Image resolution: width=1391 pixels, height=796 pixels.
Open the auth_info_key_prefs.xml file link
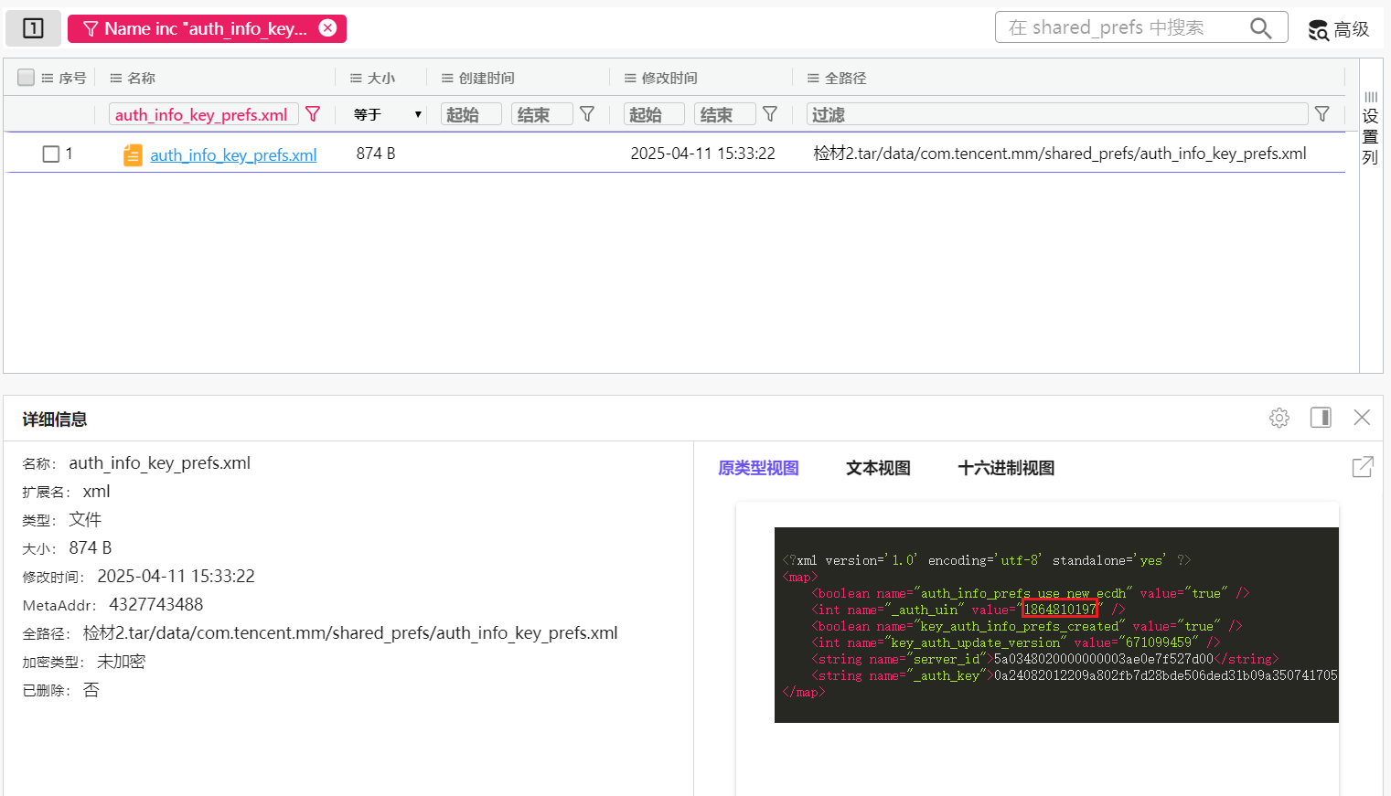pyautogui.click(x=233, y=155)
